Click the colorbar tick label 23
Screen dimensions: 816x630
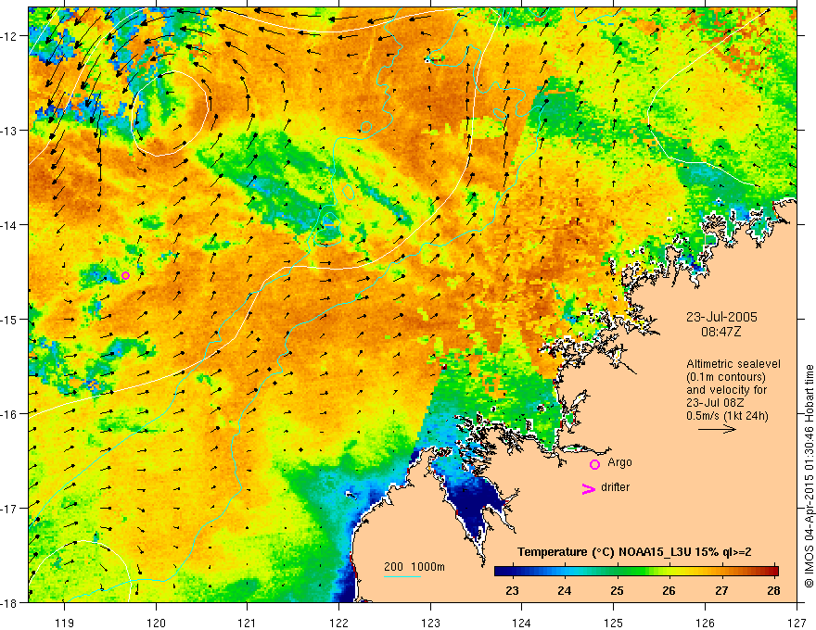click(x=512, y=590)
